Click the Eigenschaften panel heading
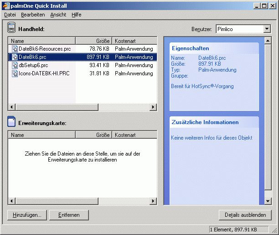This screenshot has width=279, height=235. pyautogui.click(x=191, y=48)
